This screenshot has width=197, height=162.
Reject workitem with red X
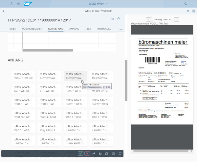pyautogui.click(x=87, y=153)
